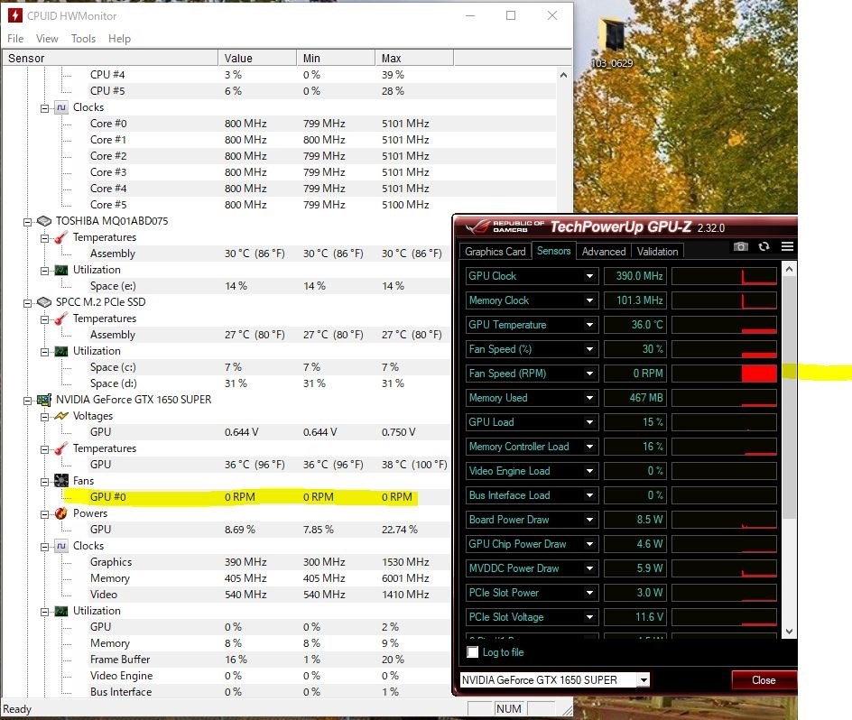The height and width of the screenshot is (720, 852).
Task: Click the NVIDIA Clocks waveform icon
Action: point(61,546)
